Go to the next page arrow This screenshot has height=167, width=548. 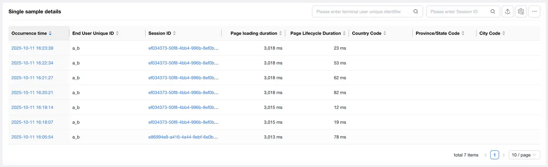(503, 155)
